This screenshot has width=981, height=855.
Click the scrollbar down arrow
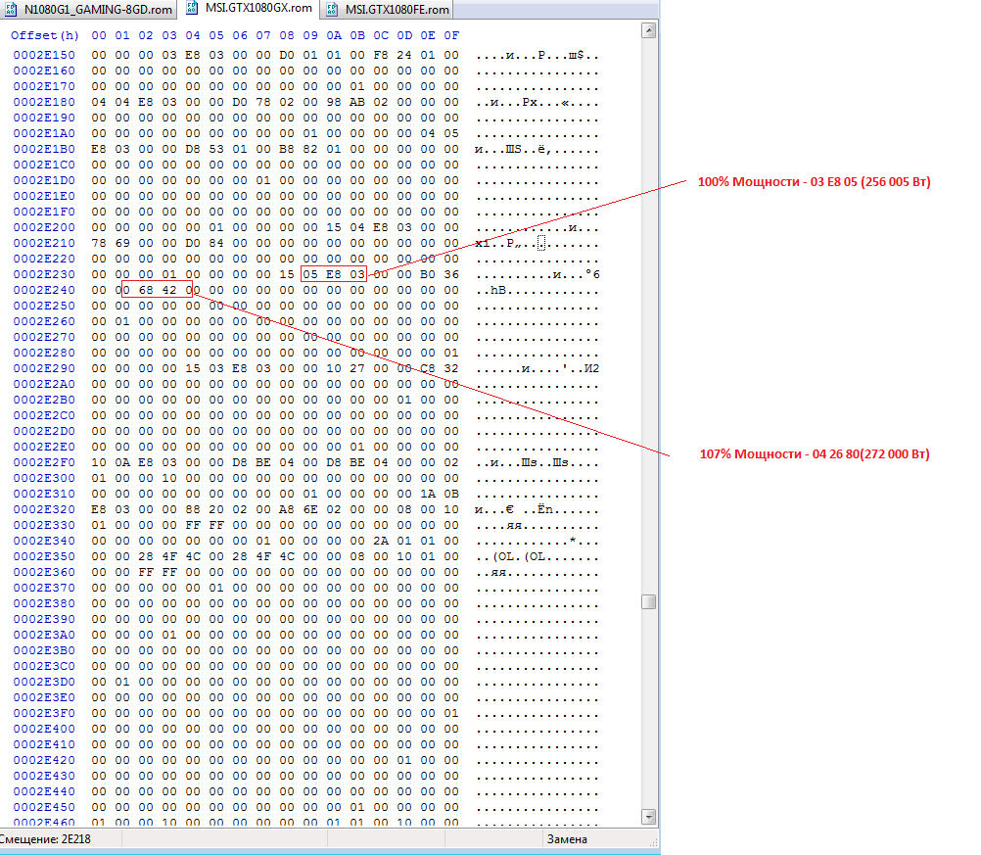click(649, 817)
